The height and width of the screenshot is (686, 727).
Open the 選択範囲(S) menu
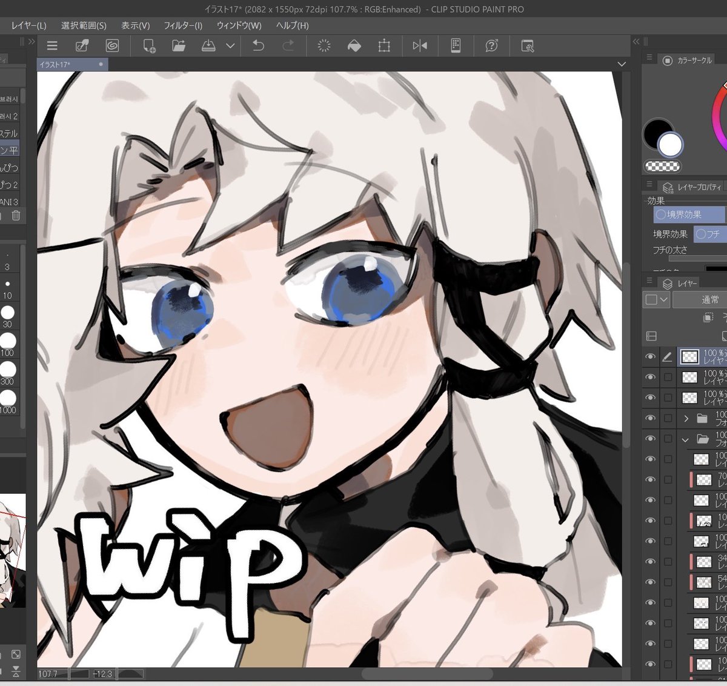pos(84,25)
